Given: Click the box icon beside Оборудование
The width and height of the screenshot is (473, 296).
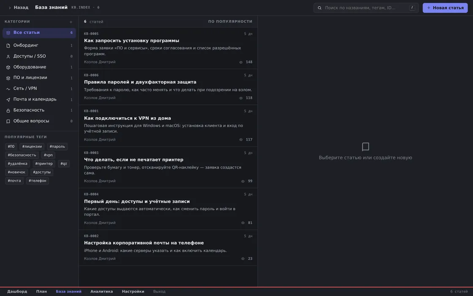Looking at the screenshot, I should 8,67.
